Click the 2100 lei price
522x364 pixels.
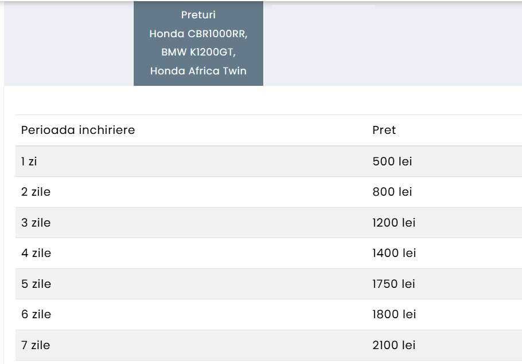394,345
